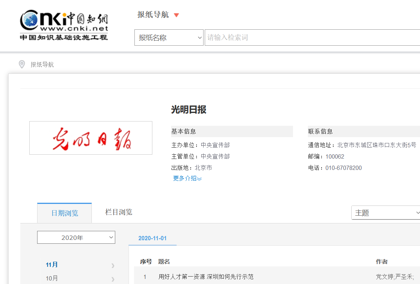
Task: Click the address 北京市东城区珠市口东大街5号
Action: (377, 145)
